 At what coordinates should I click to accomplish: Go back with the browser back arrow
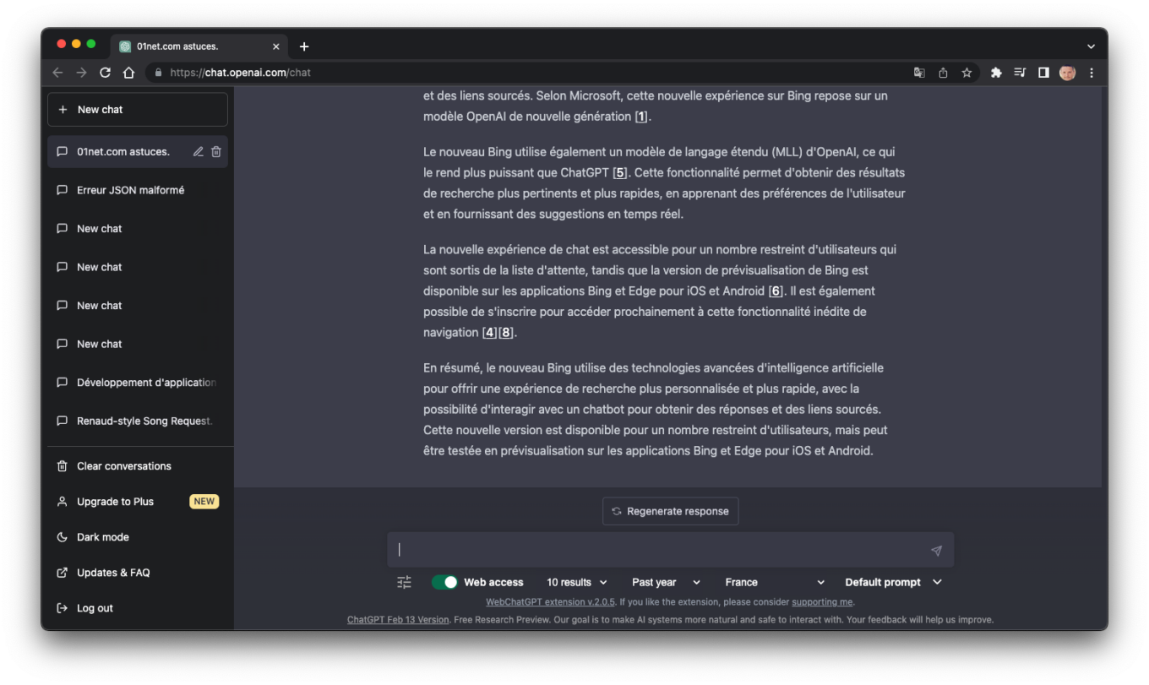tap(57, 73)
